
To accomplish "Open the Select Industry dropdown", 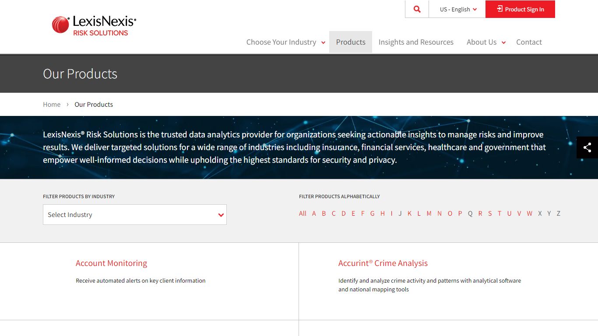I will tap(135, 214).
